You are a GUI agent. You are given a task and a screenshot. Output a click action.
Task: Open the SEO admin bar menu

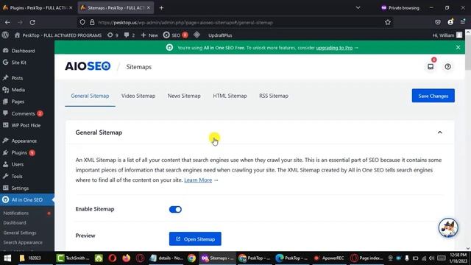tap(175, 35)
